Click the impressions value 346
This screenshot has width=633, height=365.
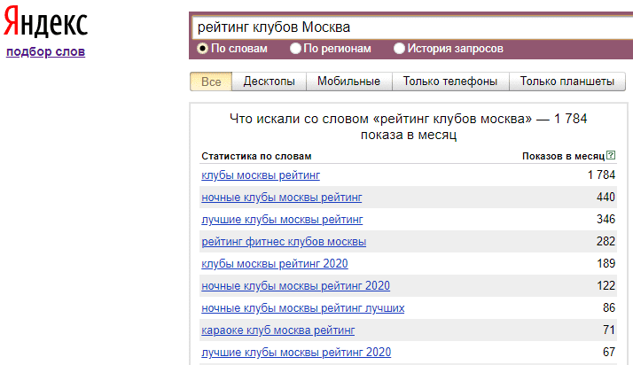click(x=606, y=220)
